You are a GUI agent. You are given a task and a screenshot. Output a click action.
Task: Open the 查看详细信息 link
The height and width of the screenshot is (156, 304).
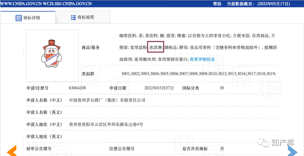(202, 59)
